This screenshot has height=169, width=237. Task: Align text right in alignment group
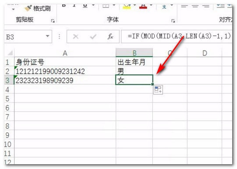click(206, 6)
